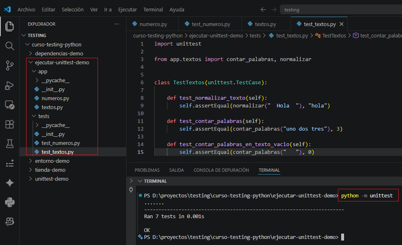Go forward with the right arrow

[274, 9]
